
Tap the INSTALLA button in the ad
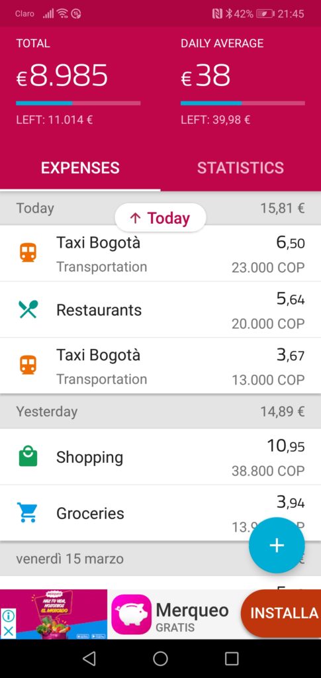[283, 612]
